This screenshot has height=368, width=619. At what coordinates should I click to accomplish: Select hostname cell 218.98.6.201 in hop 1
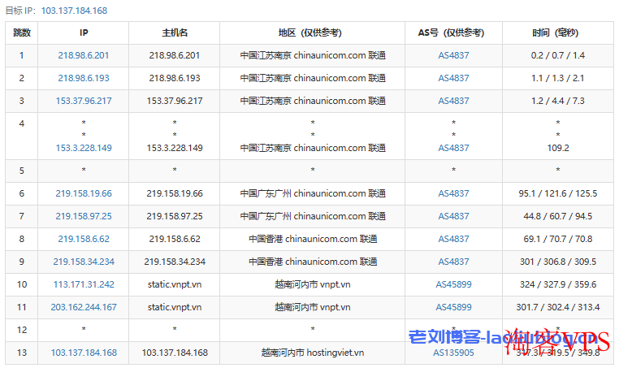[x=175, y=55]
